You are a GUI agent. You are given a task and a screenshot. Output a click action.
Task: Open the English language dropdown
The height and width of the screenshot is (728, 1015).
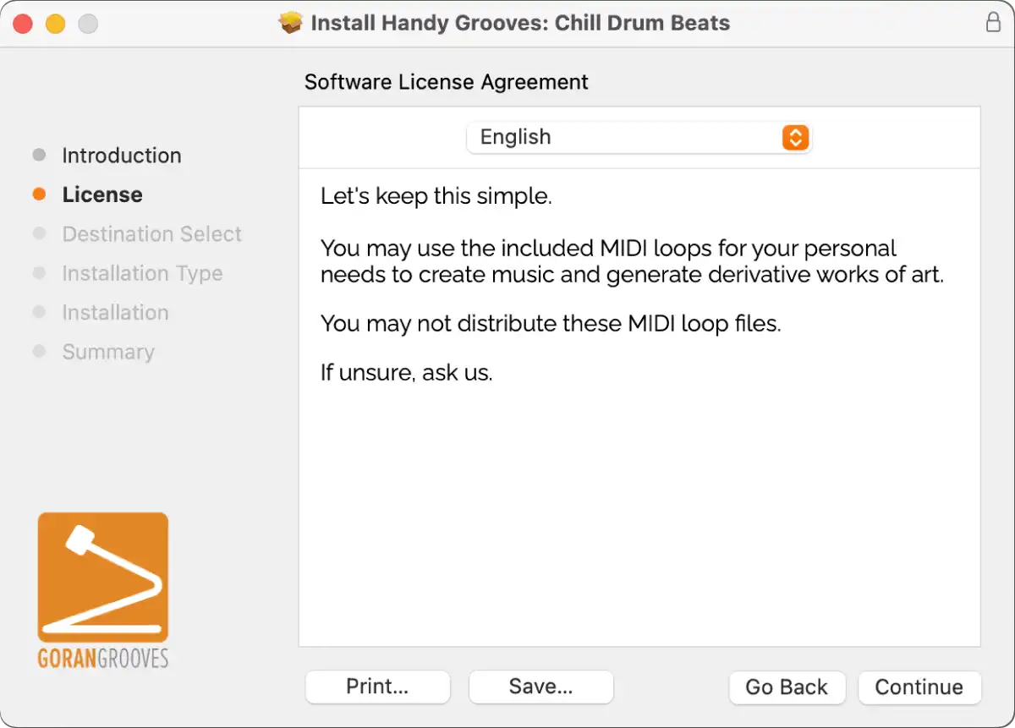(639, 137)
